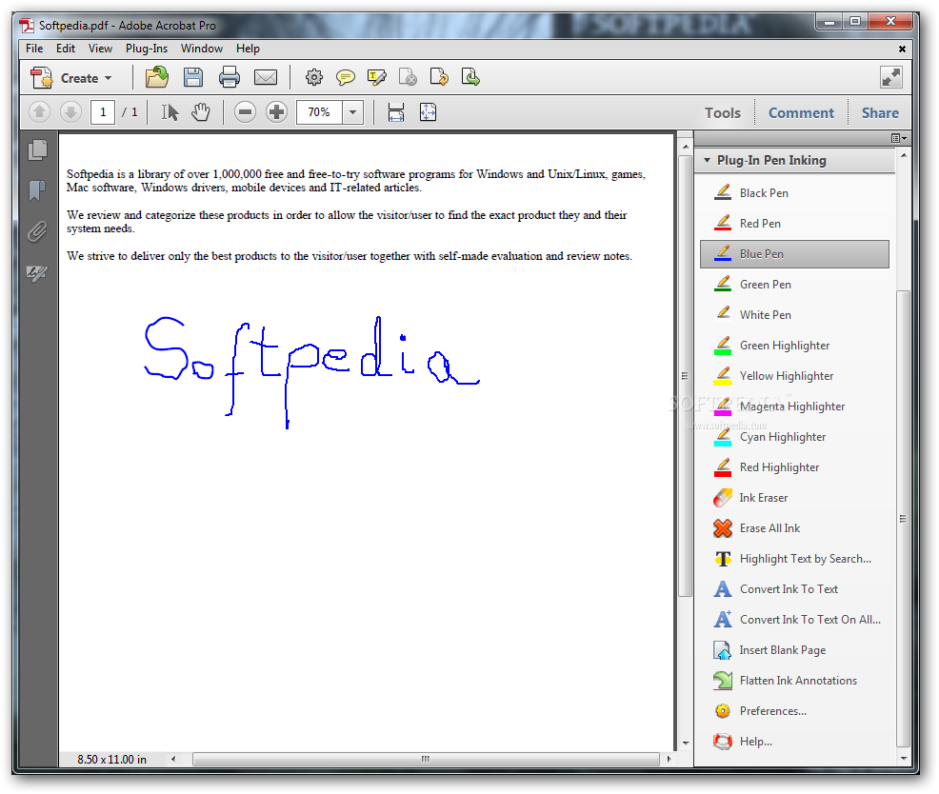Go to next page arrow
939x794 pixels.
coord(70,112)
